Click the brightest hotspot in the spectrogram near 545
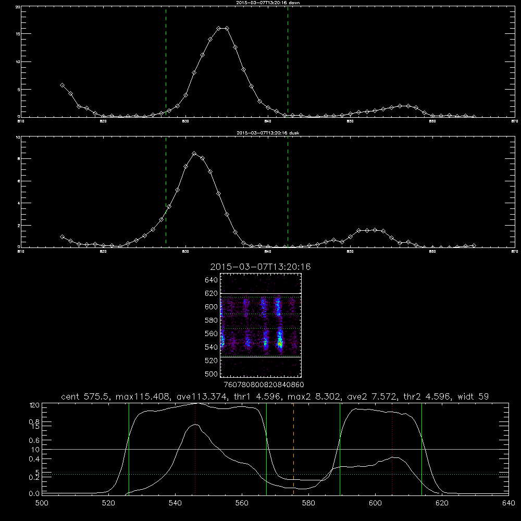 280,343
